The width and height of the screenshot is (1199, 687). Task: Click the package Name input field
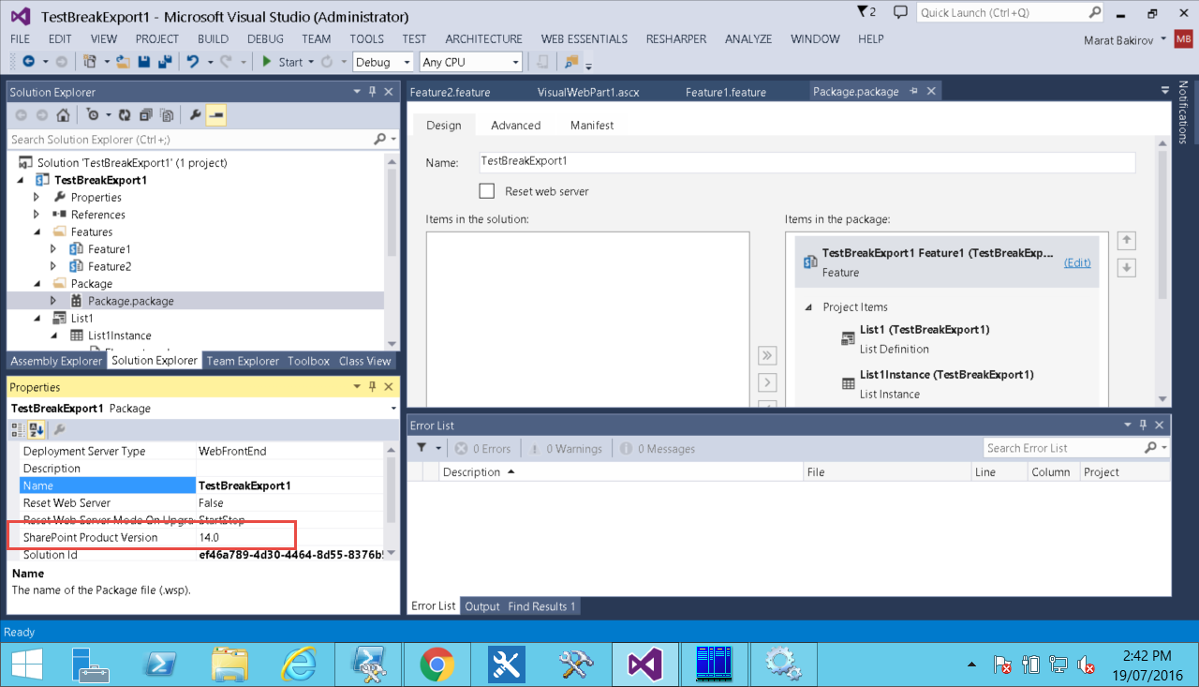point(807,162)
